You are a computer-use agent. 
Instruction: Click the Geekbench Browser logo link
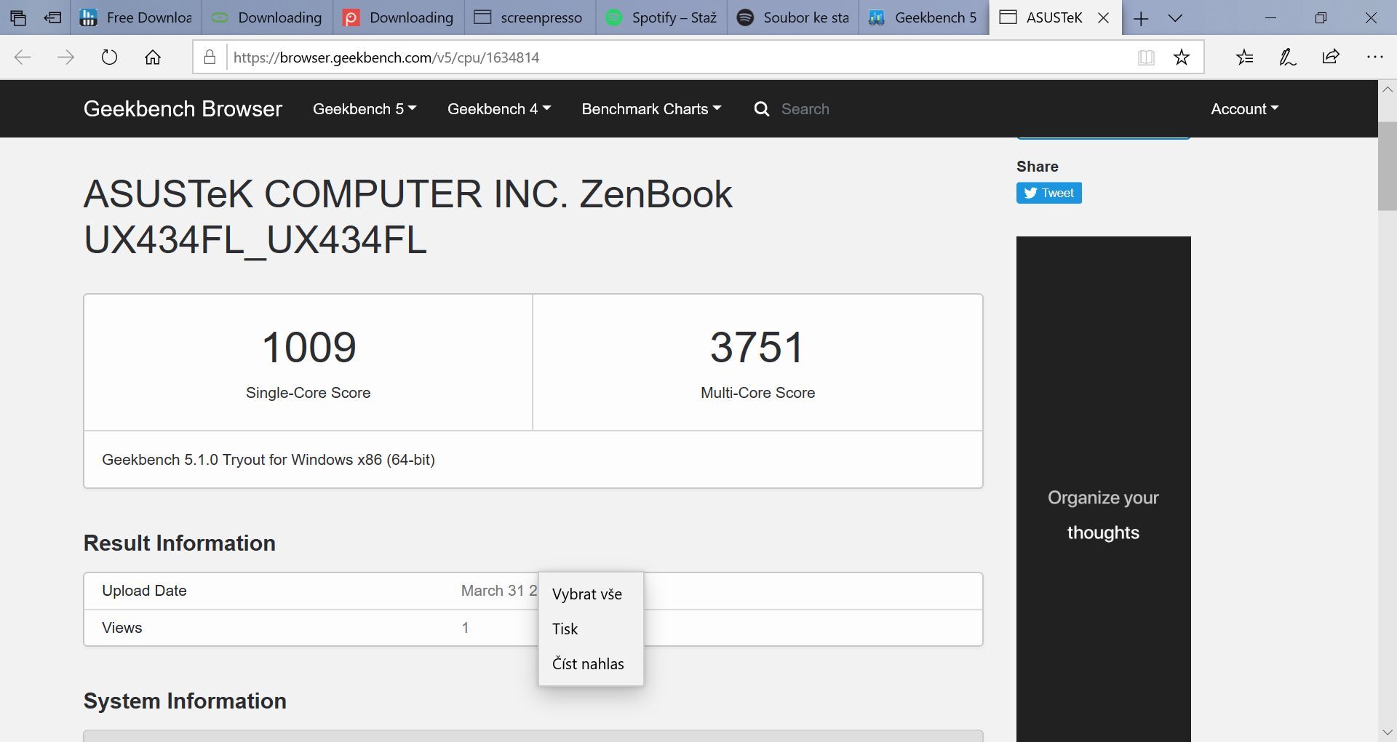click(x=183, y=108)
